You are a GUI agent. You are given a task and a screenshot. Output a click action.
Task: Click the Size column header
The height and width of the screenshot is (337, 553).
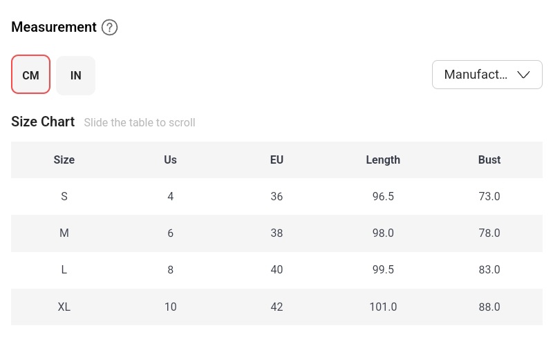click(x=64, y=160)
